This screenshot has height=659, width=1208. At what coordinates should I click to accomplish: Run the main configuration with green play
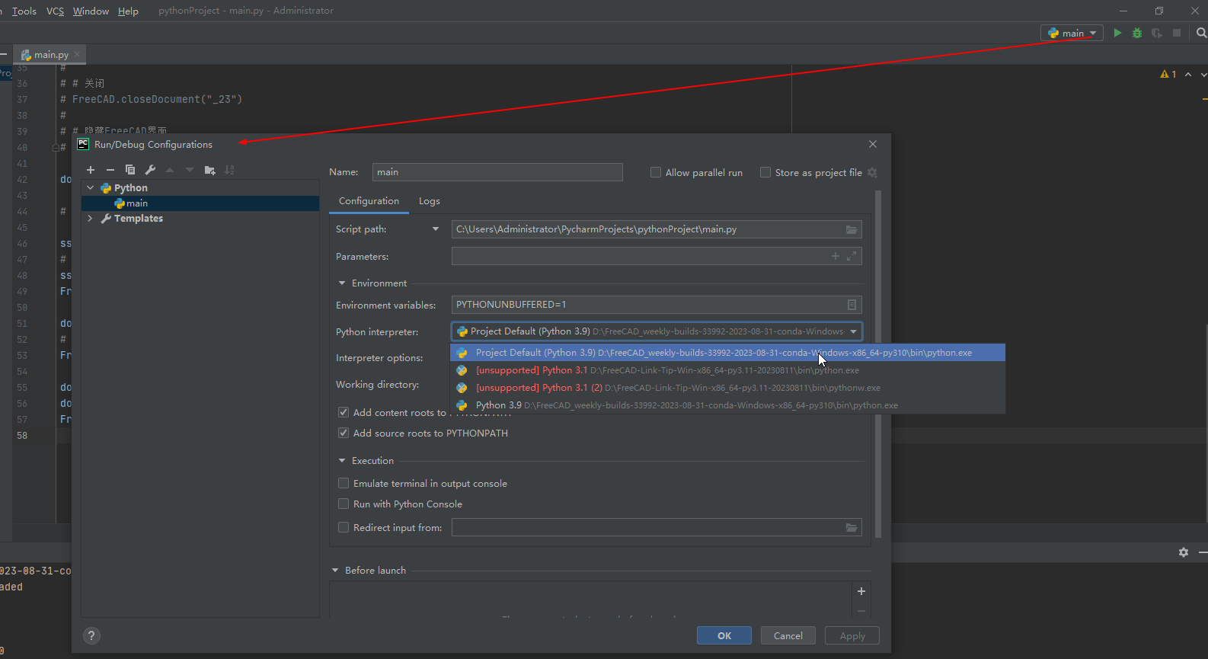coord(1117,33)
